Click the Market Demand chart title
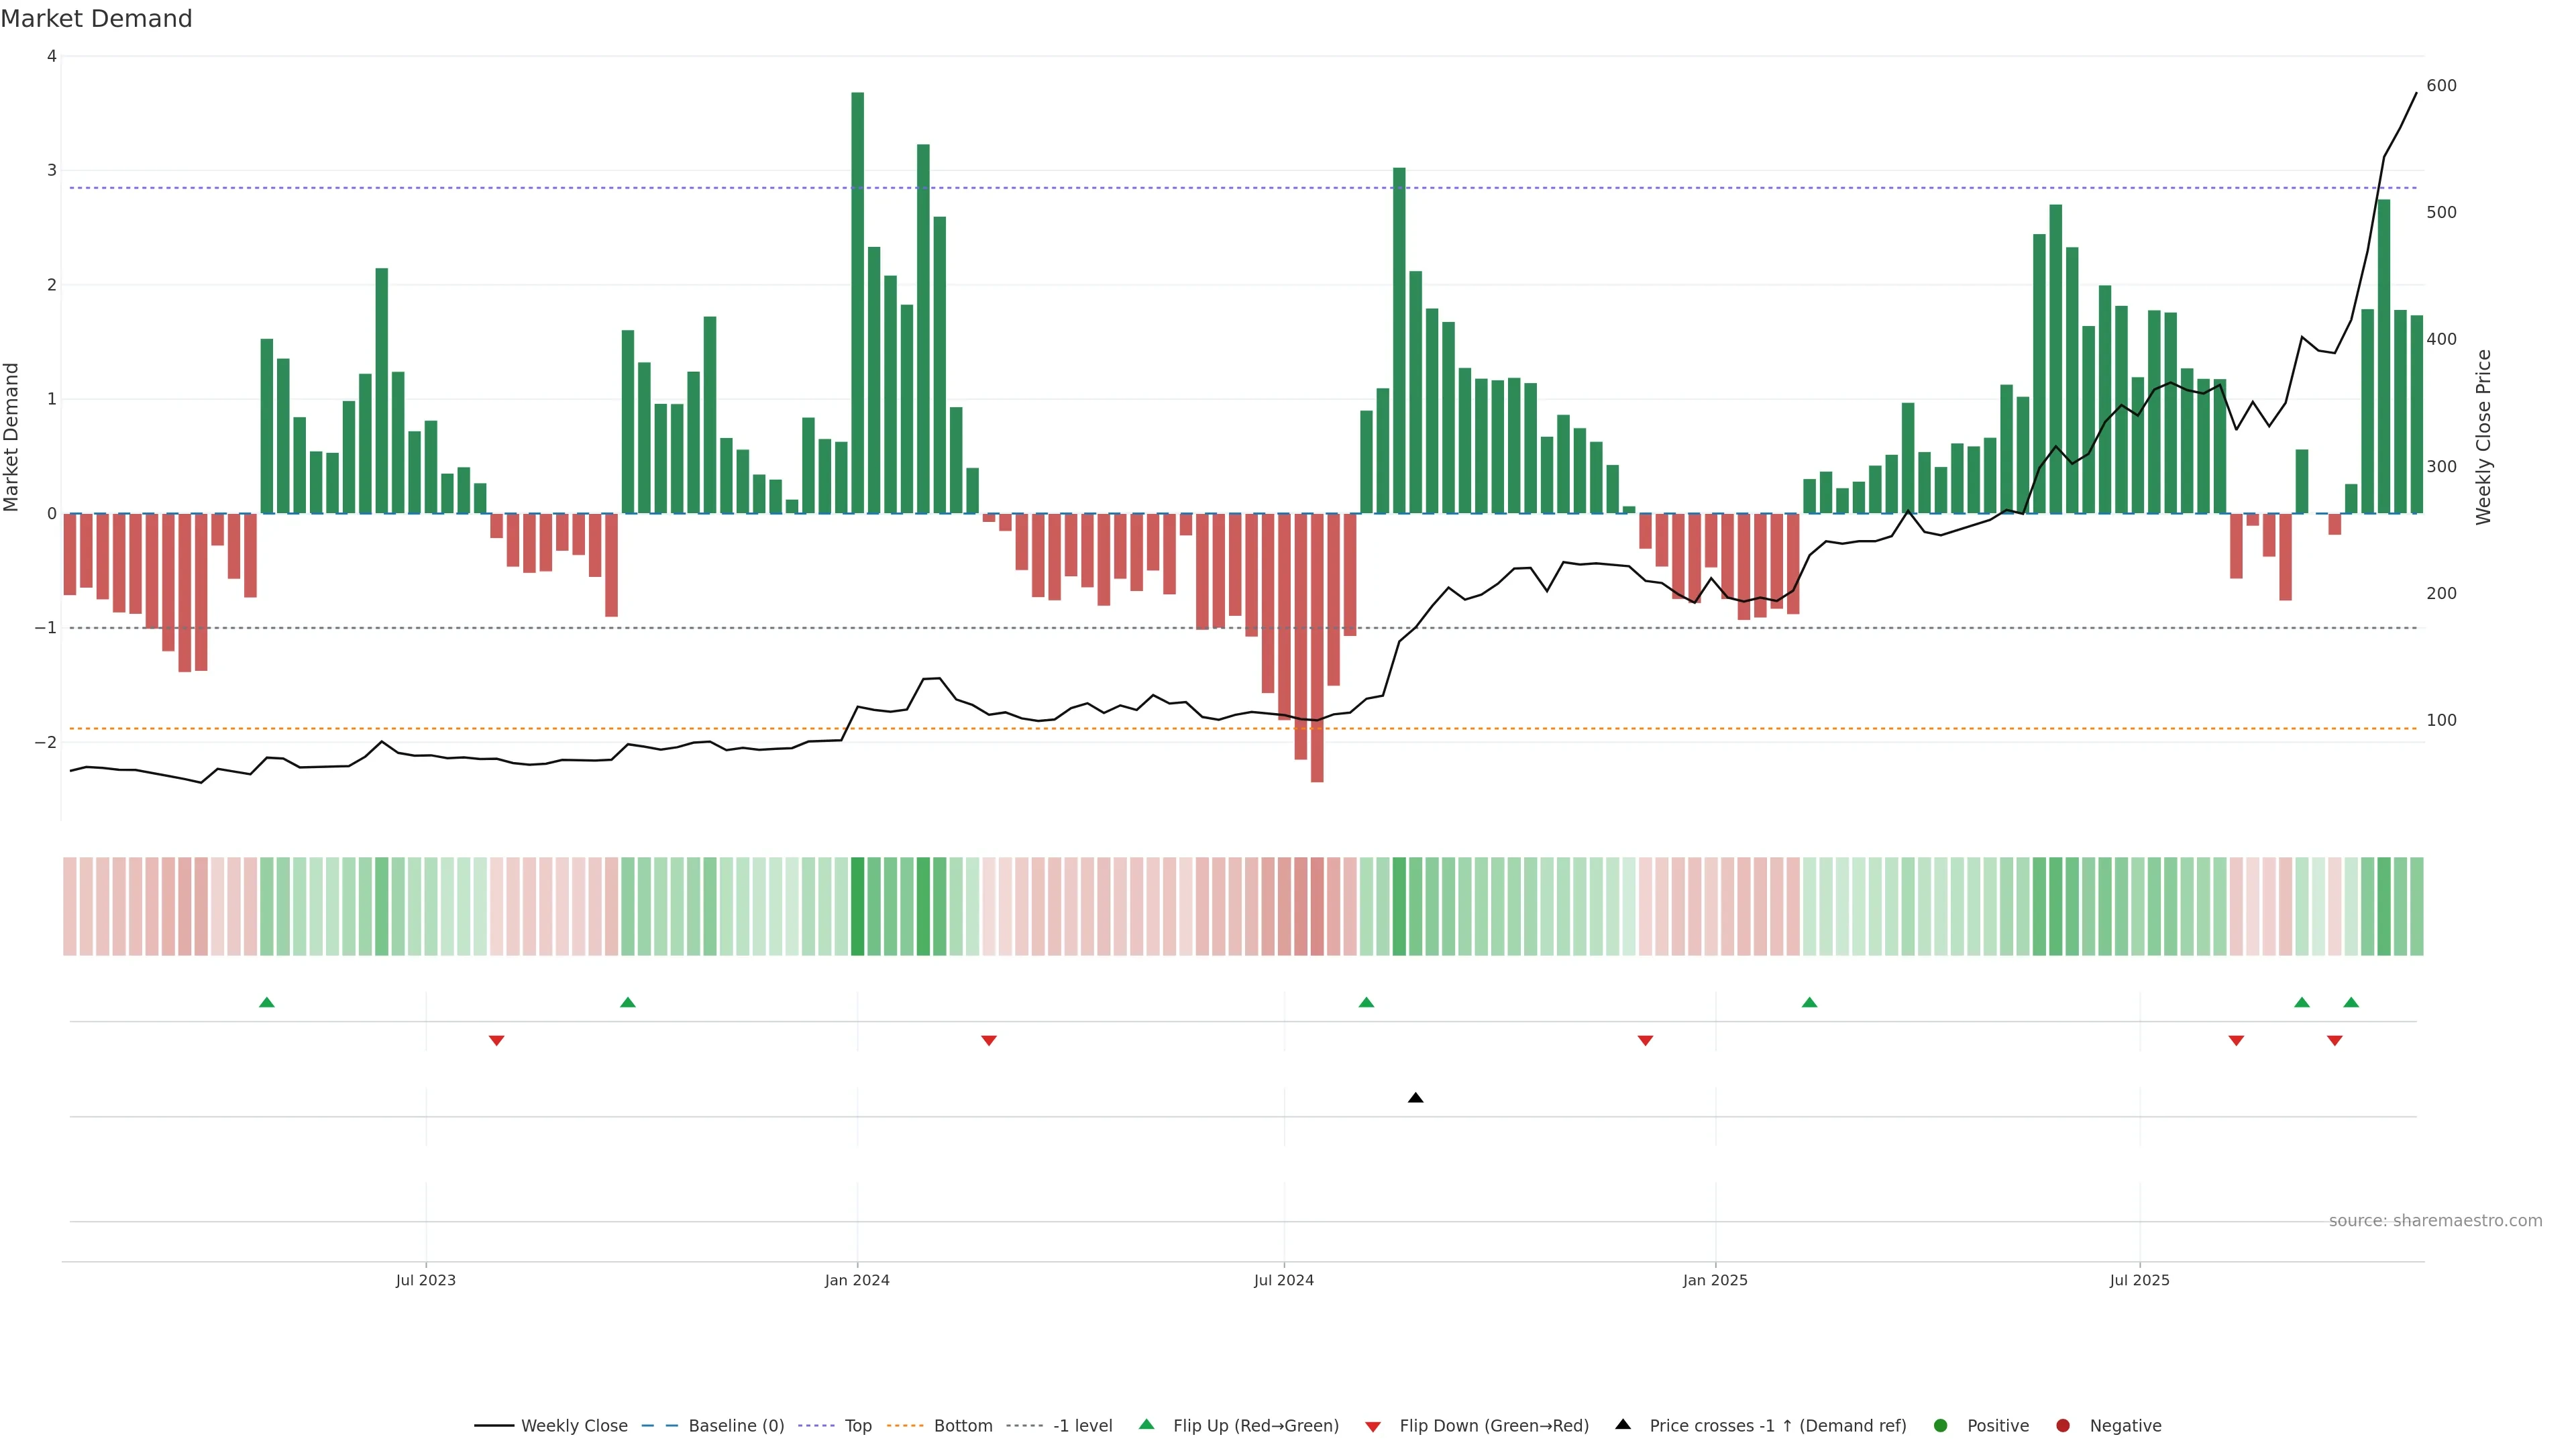The height and width of the screenshot is (1449, 2576). [96, 19]
